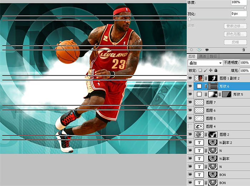Image resolution: width=250 pixels, height=186 pixels.
Task: Hide the 图层 2 layer
Action: tap(190, 134)
